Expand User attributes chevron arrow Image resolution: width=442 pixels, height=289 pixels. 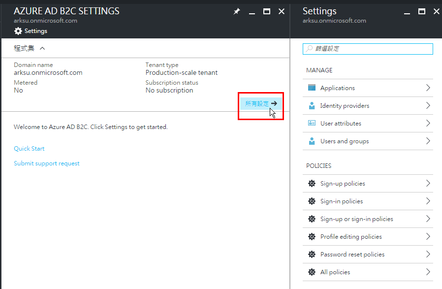(428, 123)
